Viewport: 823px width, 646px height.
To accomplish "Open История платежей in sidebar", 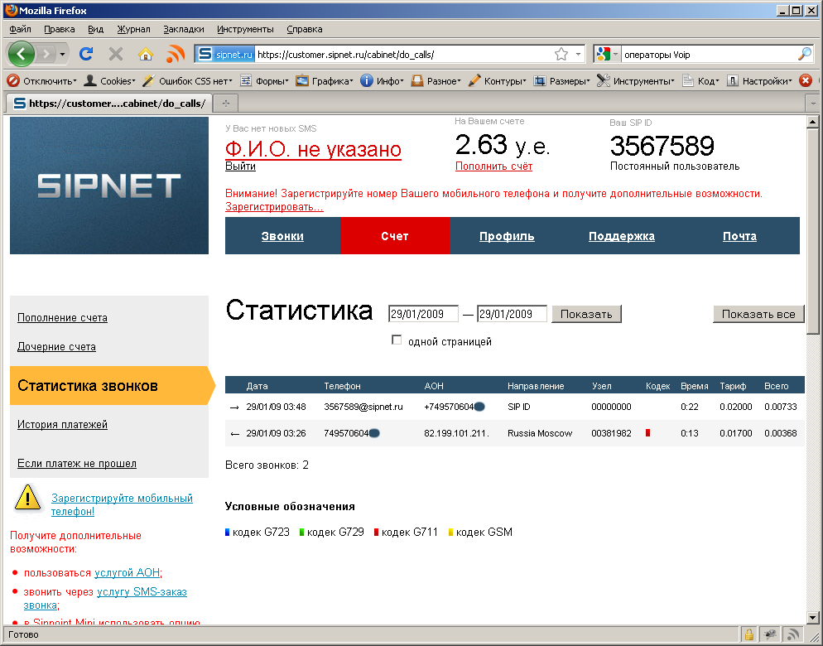I will pyautogui.click(x=62, y=424).
